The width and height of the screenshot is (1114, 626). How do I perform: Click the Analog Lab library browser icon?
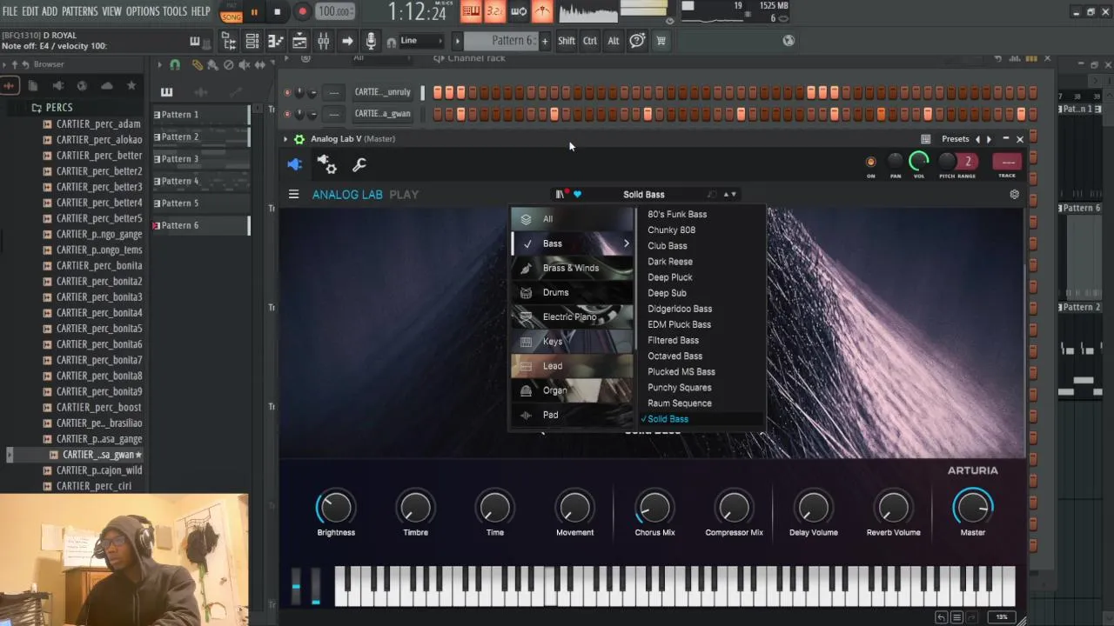point(560,195)
